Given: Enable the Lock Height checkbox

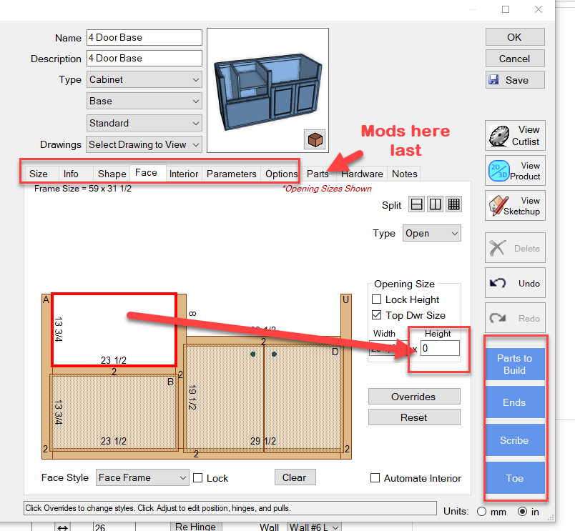Looking at the screenshot, I should pos(377,299).
